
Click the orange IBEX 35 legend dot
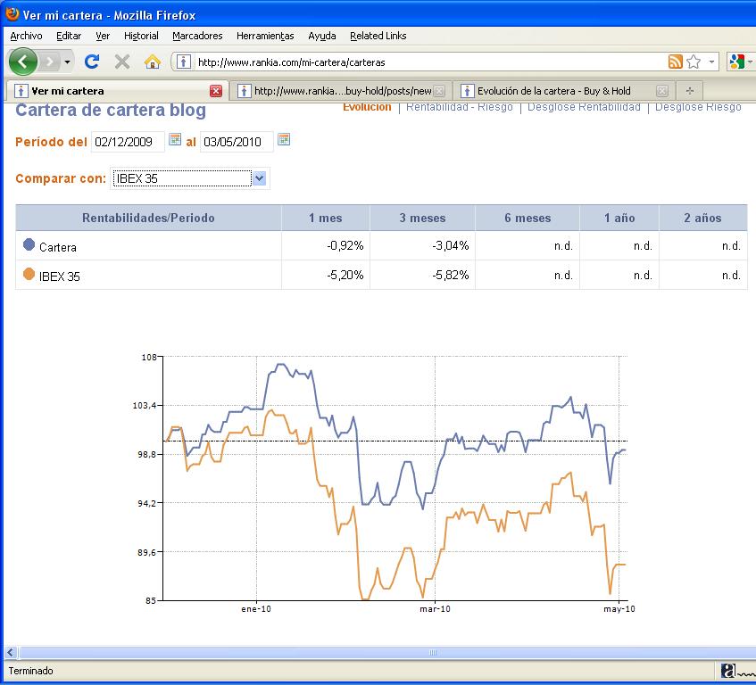pyautogui.click(x=29, y=274)
